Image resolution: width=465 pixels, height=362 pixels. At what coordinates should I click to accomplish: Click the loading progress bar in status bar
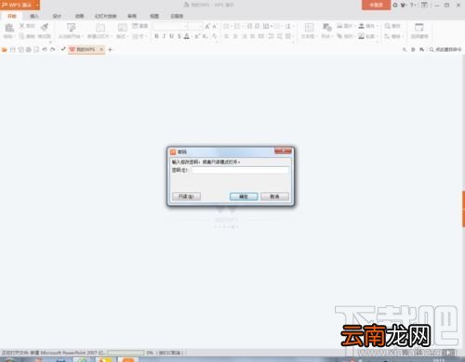(x=126, y=353)
